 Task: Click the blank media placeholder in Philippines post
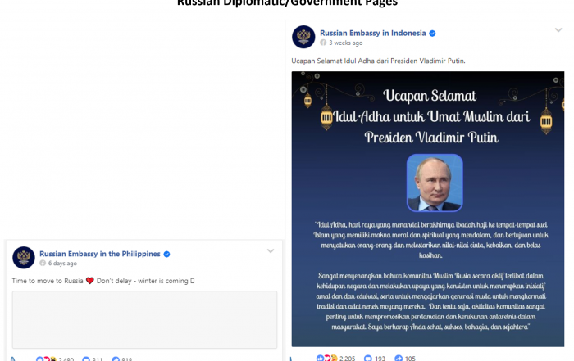[144, 320]
